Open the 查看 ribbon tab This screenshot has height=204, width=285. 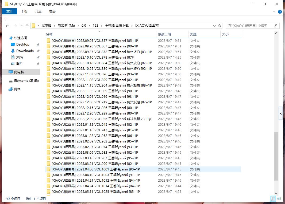click(52, 11)
